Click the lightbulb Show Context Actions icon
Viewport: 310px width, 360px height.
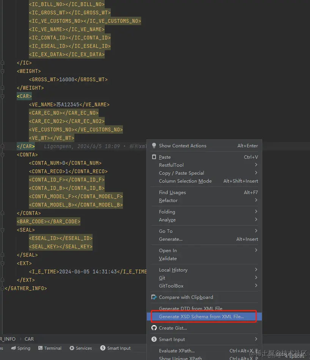pyautogui.click(x=154, y=145)
